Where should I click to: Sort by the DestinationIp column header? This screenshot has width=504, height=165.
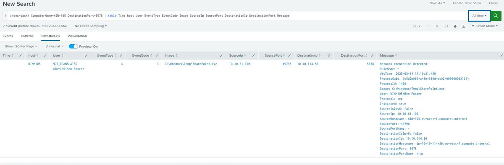coord(309,55)
